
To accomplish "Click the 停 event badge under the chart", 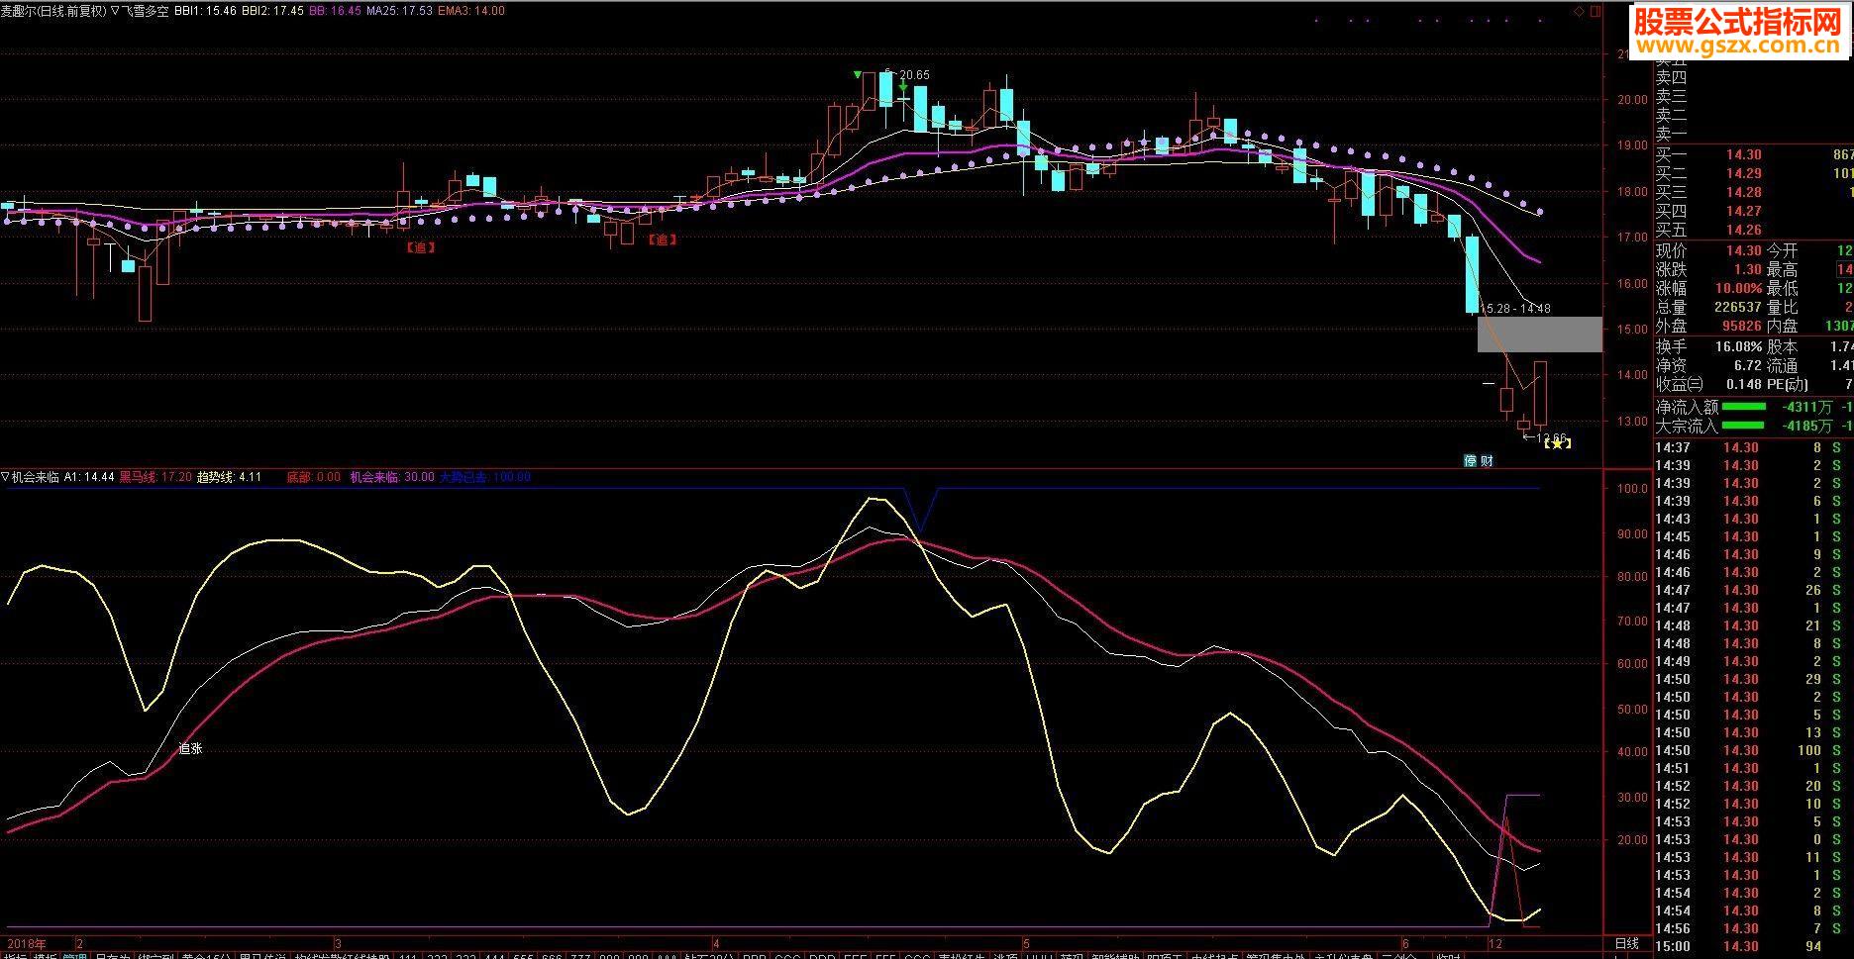I will tap(1471, 460).
